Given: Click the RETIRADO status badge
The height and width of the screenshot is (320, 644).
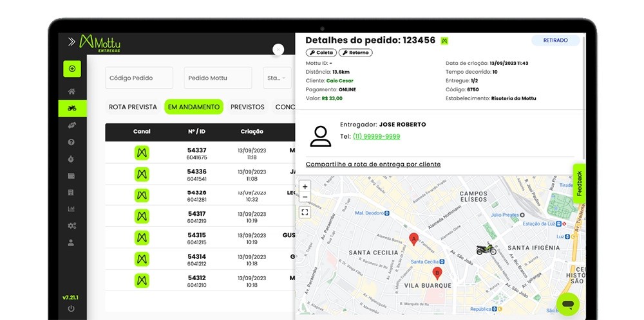Looking at the screenshot, I should click(x=555, y=40).
